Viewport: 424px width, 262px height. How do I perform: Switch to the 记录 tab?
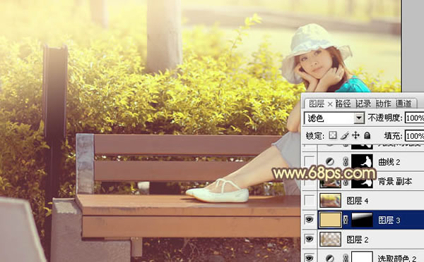(x=363, y=104)
